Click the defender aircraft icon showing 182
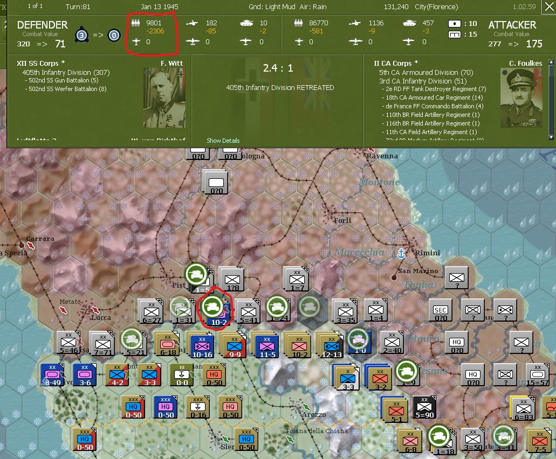Screen dimensions: 556x459 click(193, 24)
